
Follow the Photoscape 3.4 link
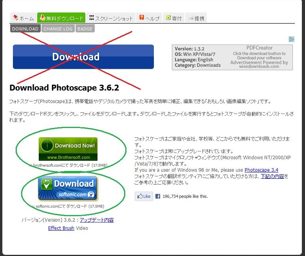click(x=262, y=170)
